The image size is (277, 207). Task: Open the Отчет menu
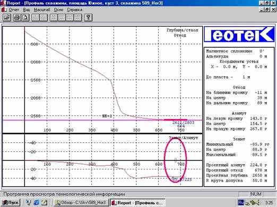14,10
